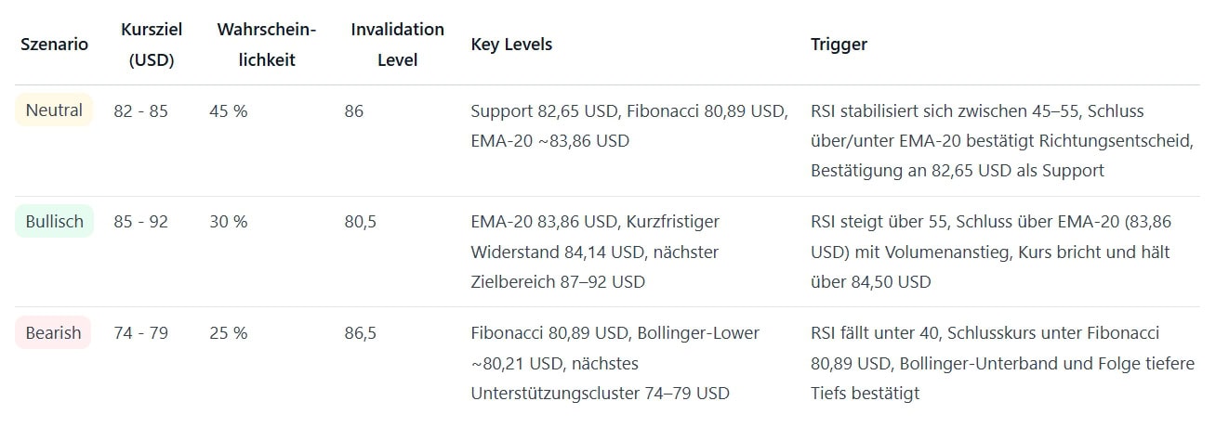Select the invalidation level 80,5 cell
Image resolution: width=1216 pixels, height=440 pixels.
point(360,223)
